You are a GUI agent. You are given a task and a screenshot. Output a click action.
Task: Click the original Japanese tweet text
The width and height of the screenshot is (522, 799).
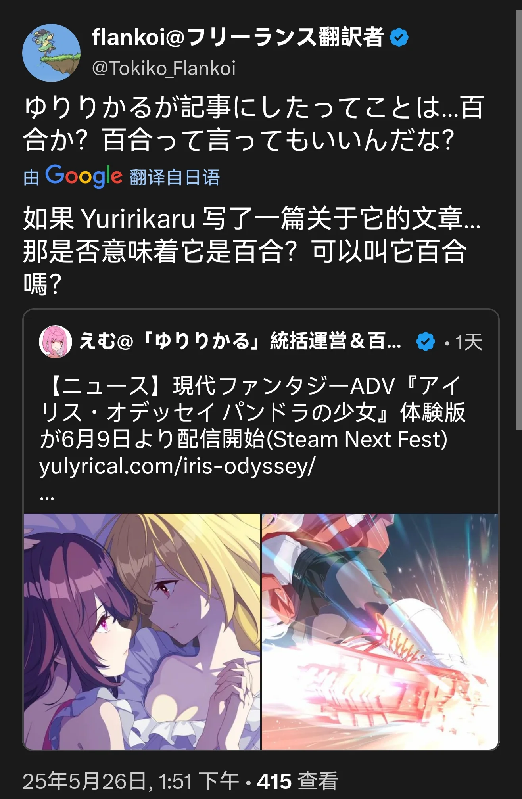(254, 123)
